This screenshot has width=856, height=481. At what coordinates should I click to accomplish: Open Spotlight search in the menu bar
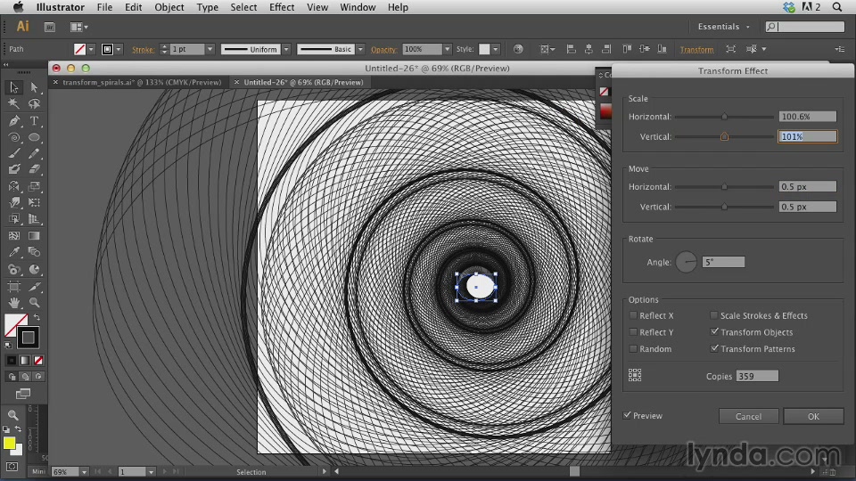point(837,7)
